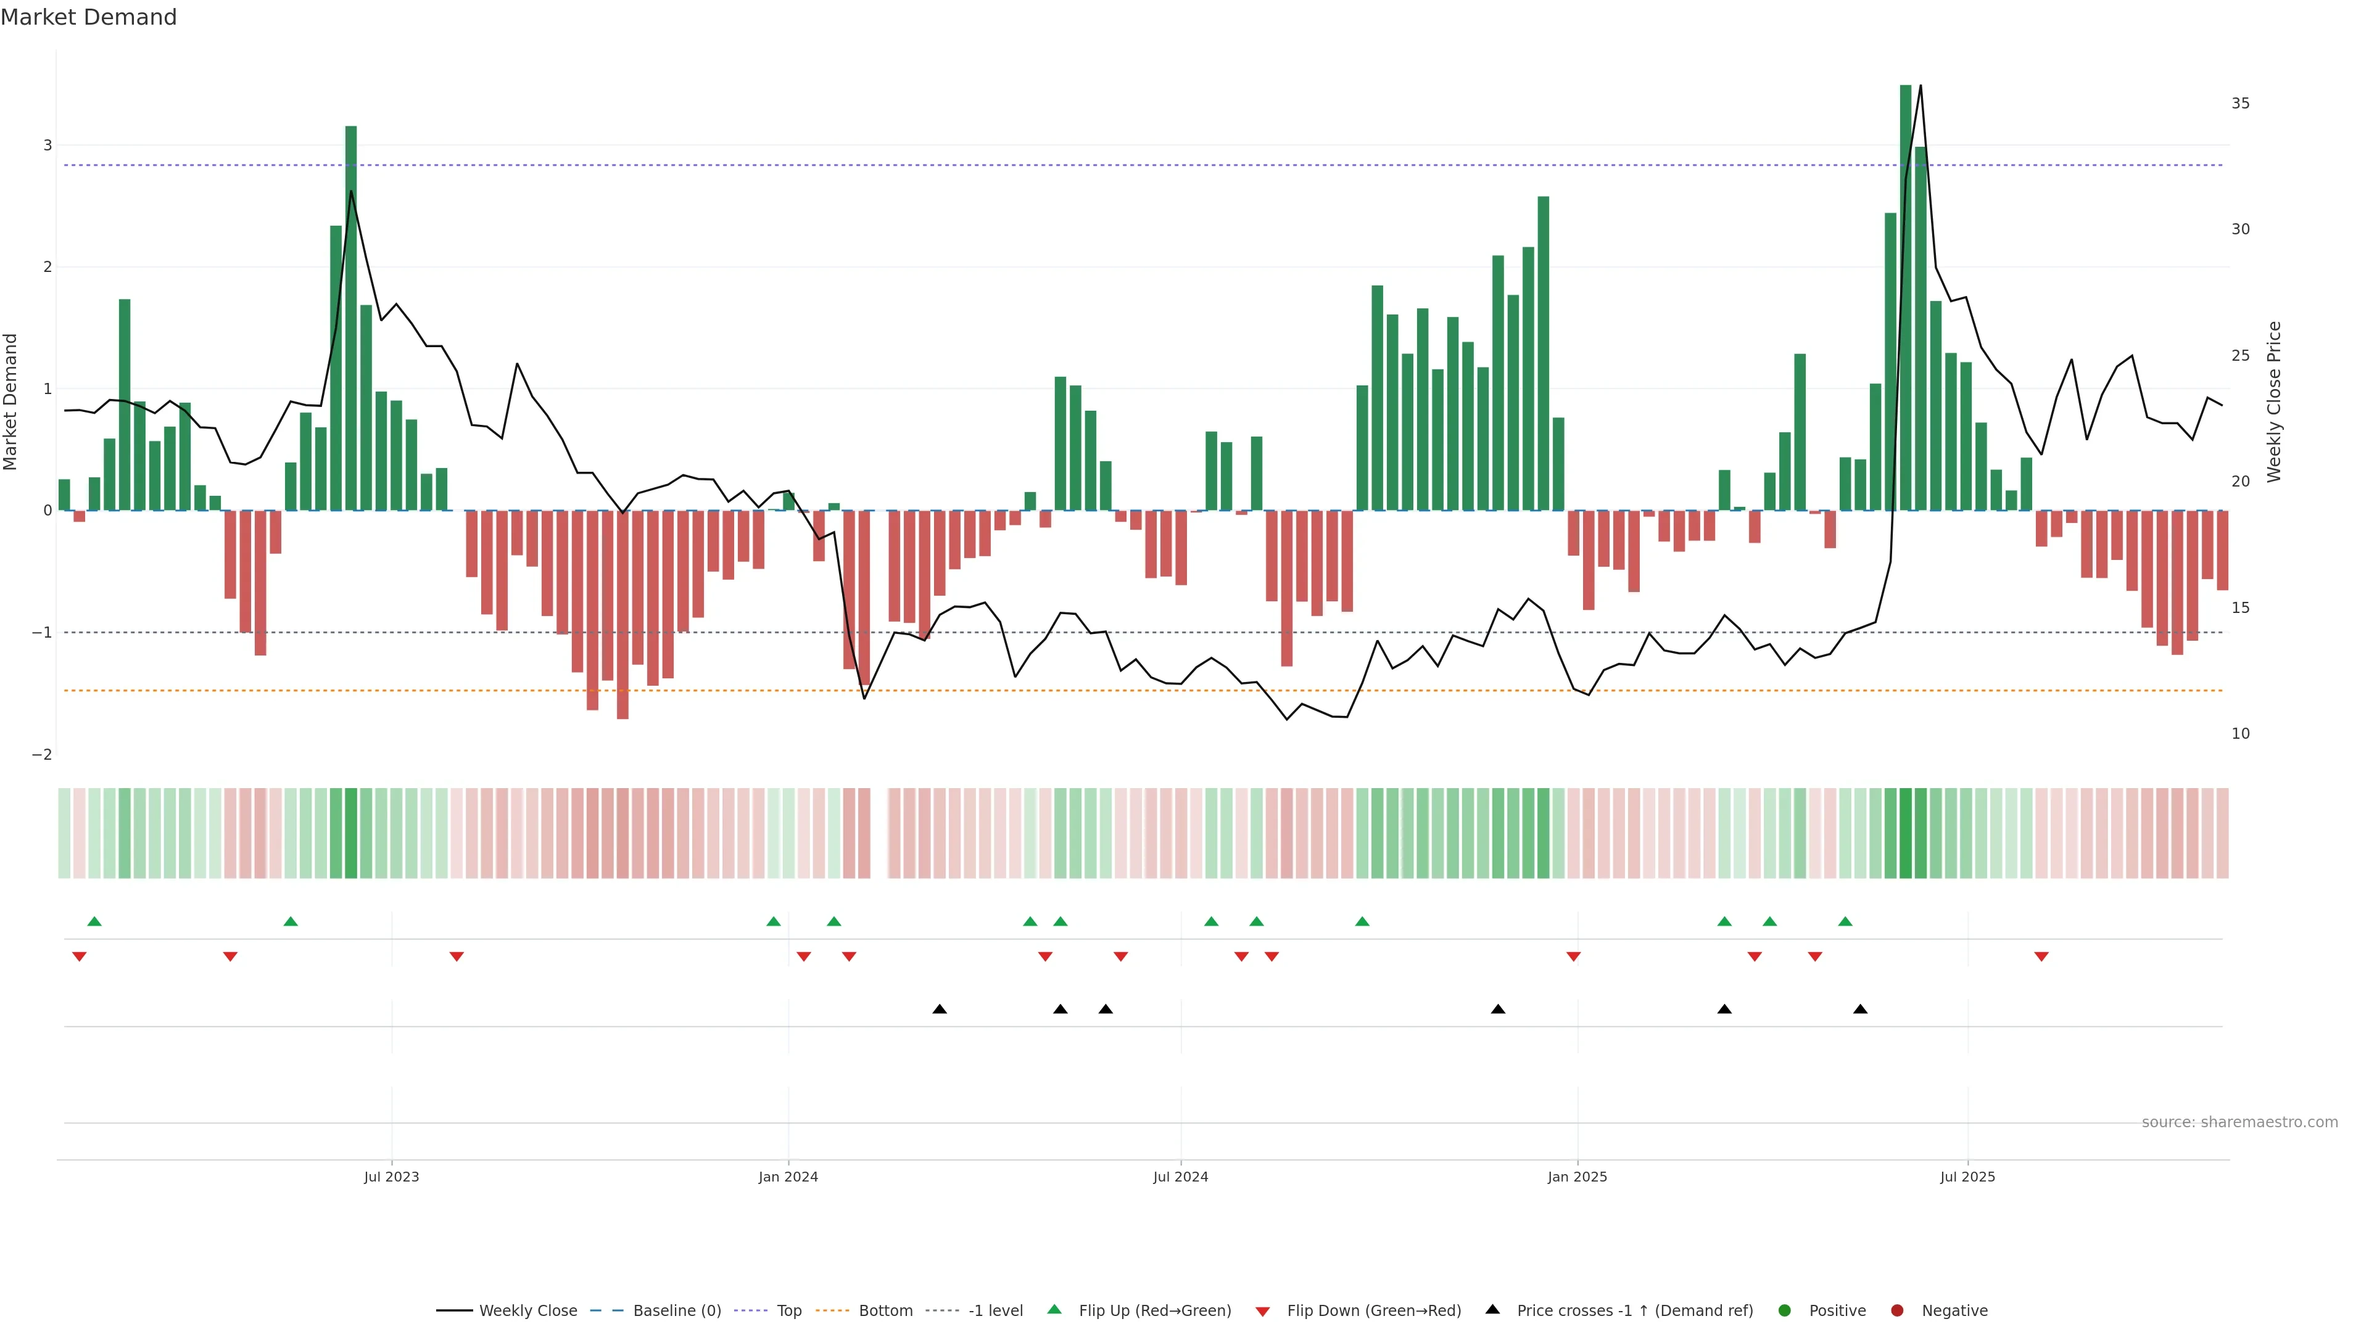
Task: Click Positive green dot legend icon
Action: 1785,1311
